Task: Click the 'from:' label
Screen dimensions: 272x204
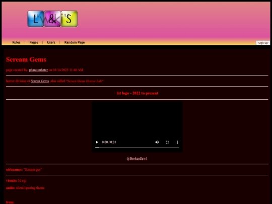Action: click(x=10, y=202)
